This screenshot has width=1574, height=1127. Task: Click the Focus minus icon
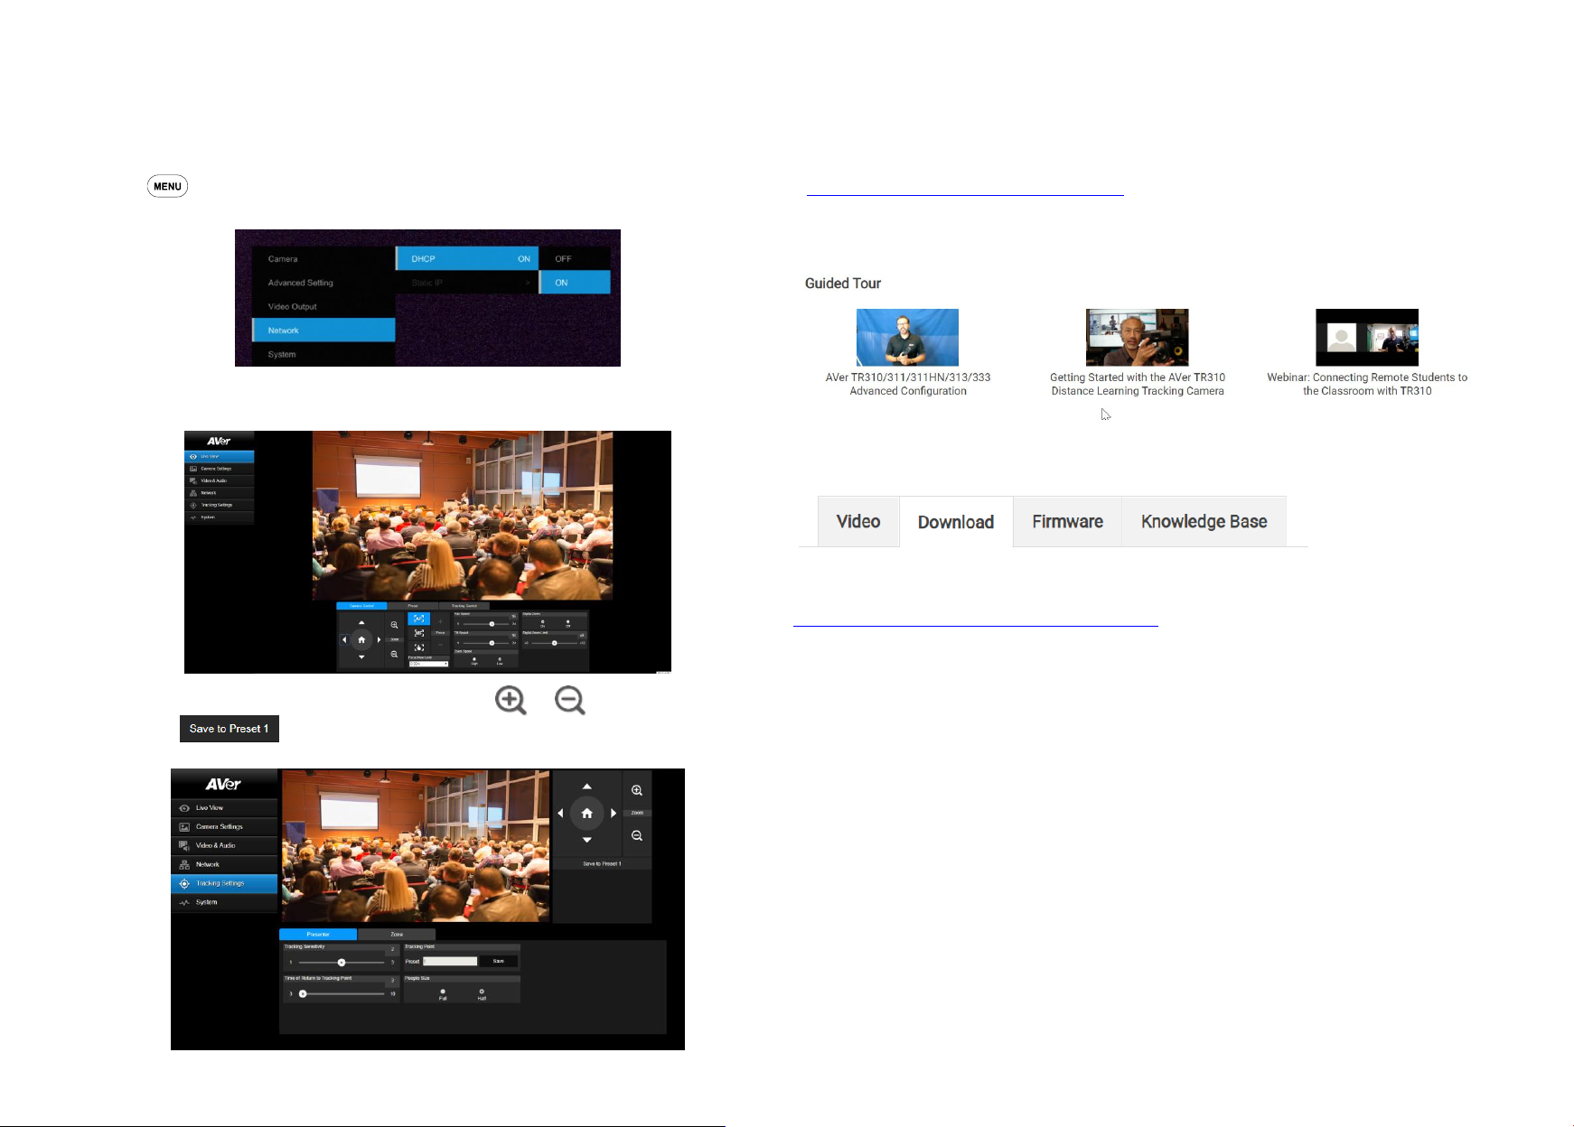(441, 645)
